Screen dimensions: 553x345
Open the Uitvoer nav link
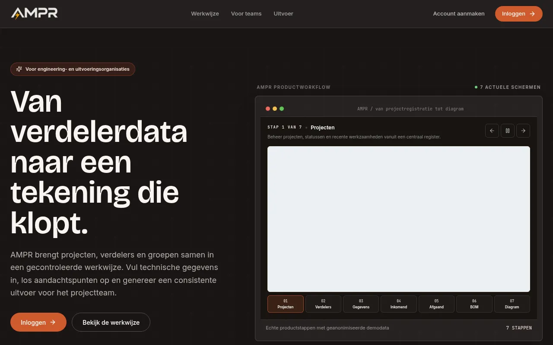(283, 14)
